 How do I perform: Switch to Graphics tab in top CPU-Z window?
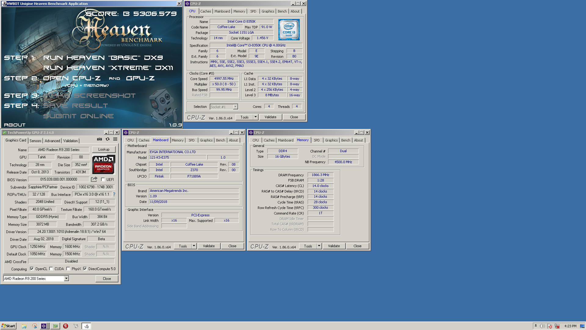point(268,11)
